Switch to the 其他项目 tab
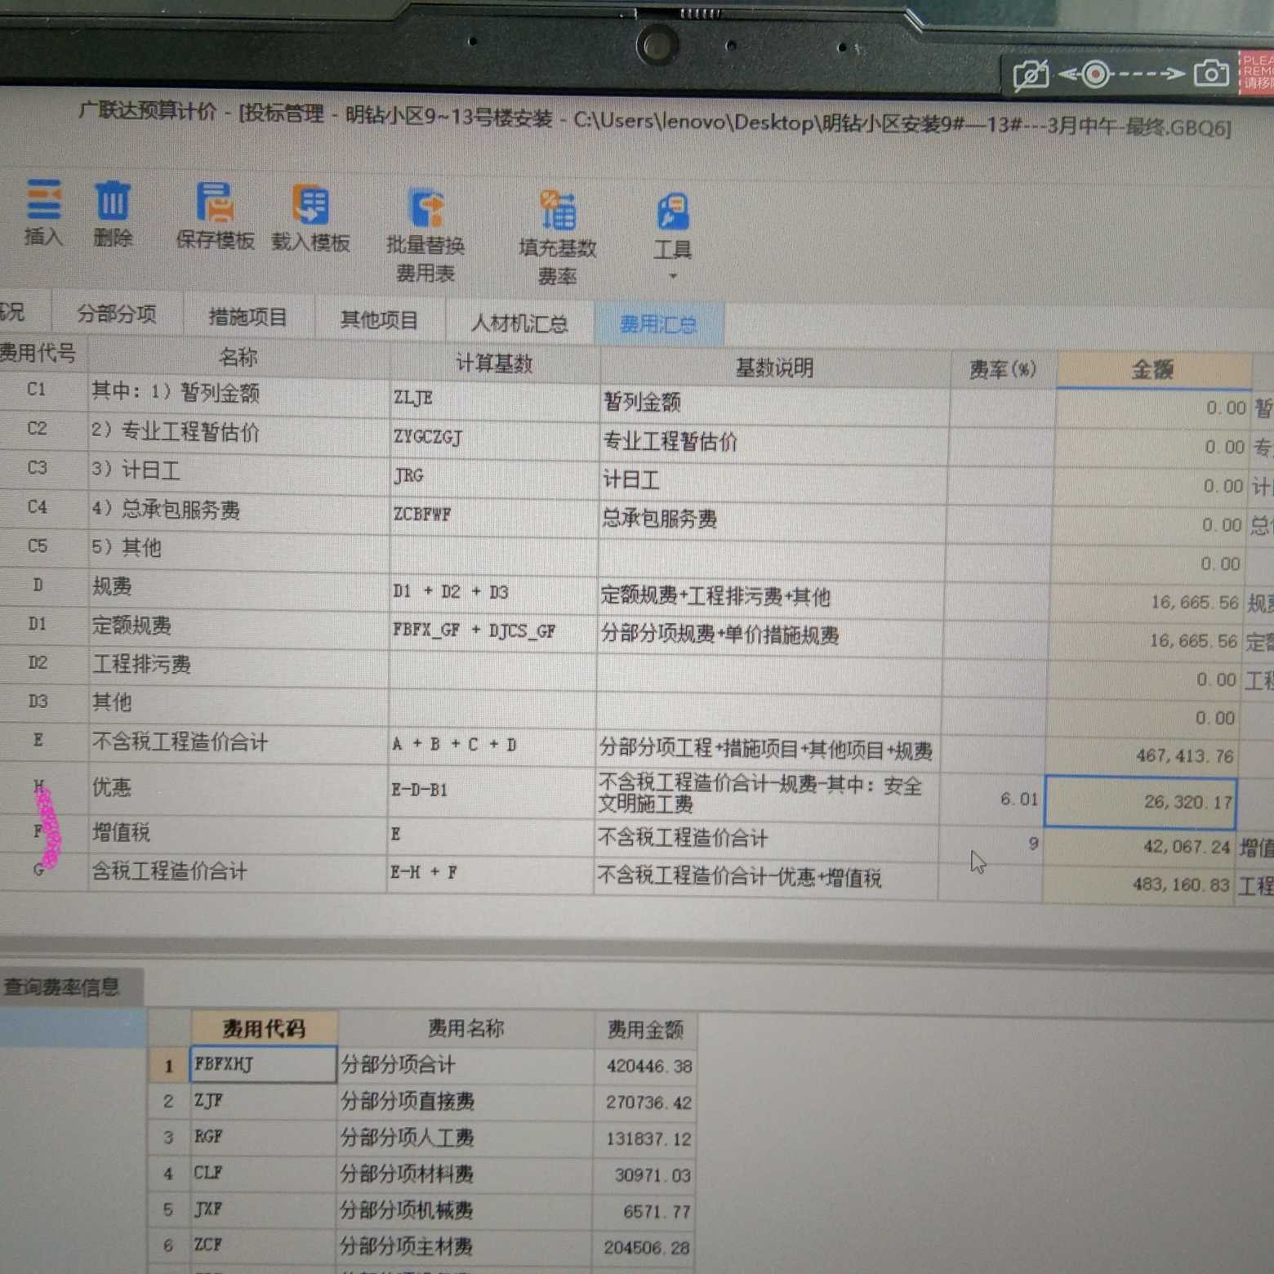The height and width of the screenshot is (1274, 1274). 379,320
